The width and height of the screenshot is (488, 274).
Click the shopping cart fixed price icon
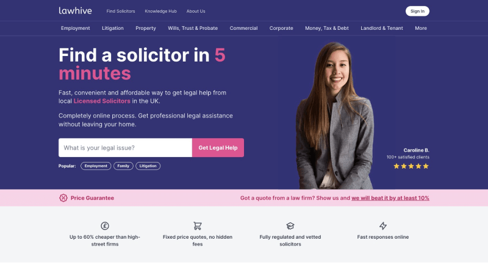(197, 226)
